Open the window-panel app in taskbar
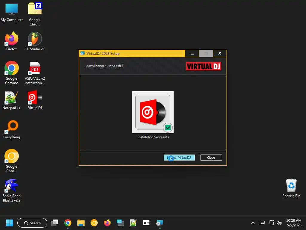306x230 pixels. pos(146,223)
